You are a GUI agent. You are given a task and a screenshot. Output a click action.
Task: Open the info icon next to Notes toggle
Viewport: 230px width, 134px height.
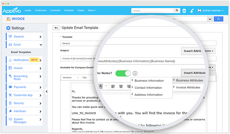135,73
